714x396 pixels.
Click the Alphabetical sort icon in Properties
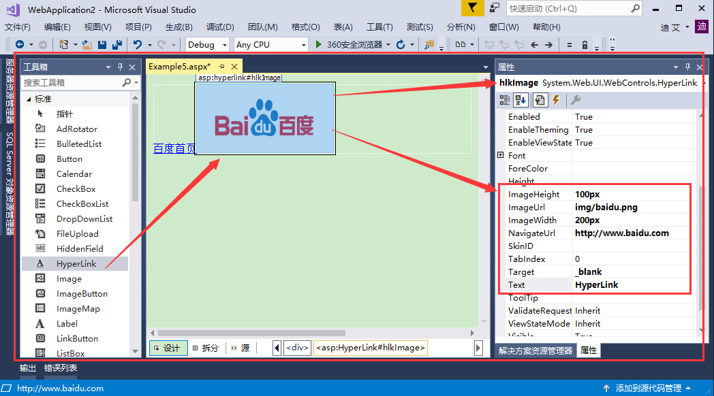521,100
